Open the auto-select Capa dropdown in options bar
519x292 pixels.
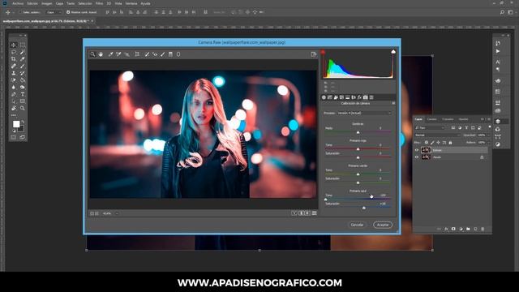[x=54, y=12]
